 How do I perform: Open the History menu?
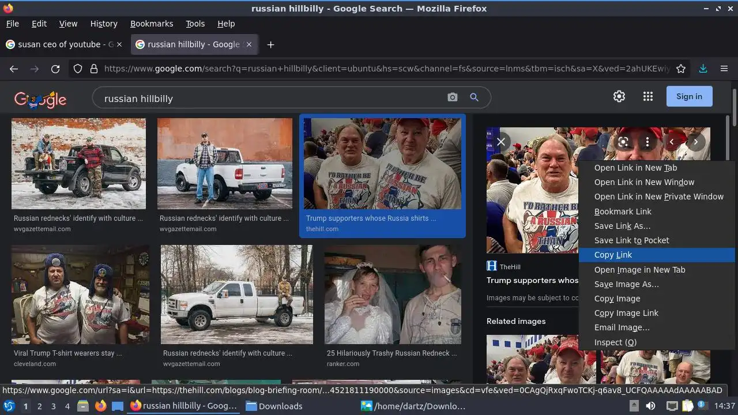(104, 24)
